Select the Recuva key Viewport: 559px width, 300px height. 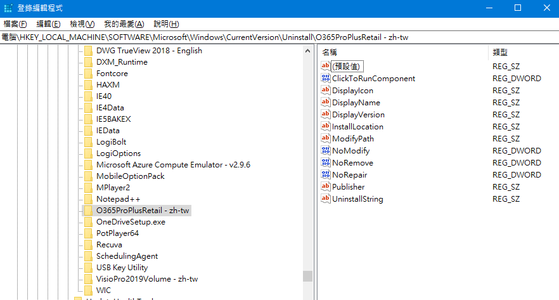click(109, 245)
